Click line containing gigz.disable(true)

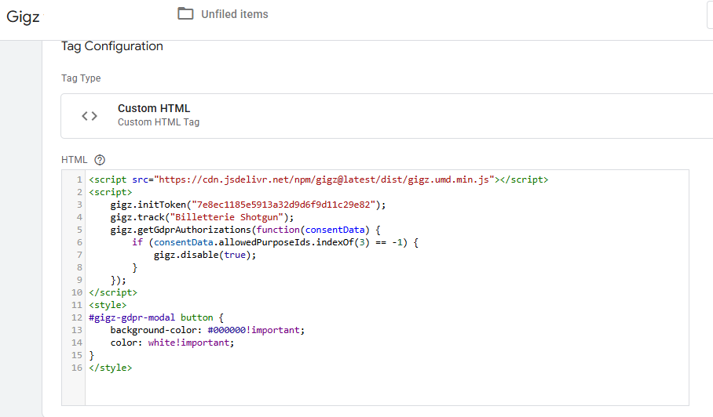pyautogui.click(x=205, y=255)
